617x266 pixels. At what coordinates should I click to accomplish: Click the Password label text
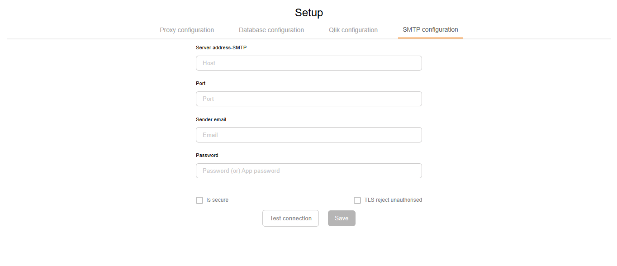coord(207,155)
